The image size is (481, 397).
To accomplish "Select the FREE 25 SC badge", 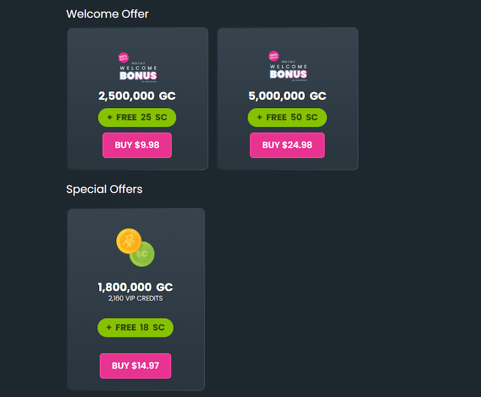I will tap(137, 117).
